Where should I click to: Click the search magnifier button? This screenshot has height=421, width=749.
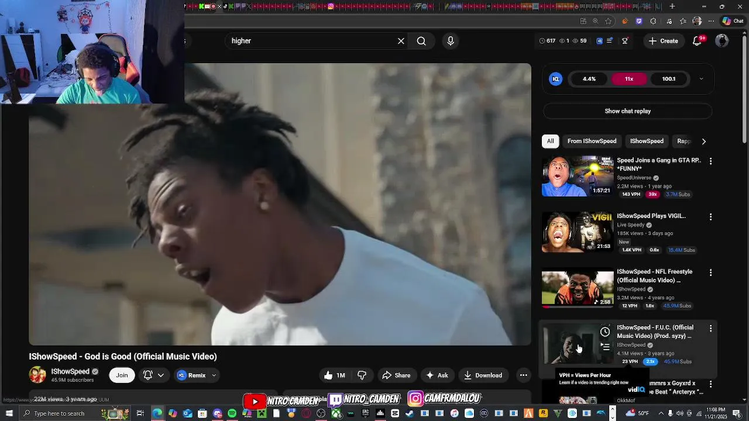pos(421,41)
